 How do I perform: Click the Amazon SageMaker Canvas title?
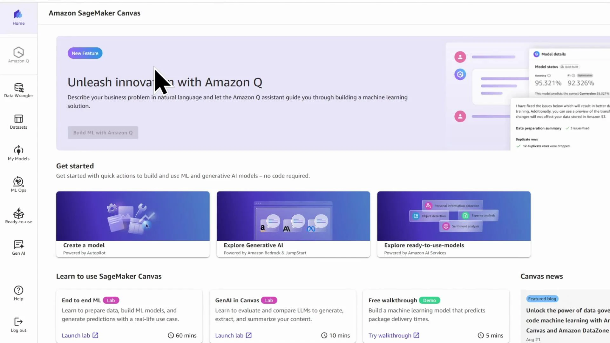(x=94, y=13)
